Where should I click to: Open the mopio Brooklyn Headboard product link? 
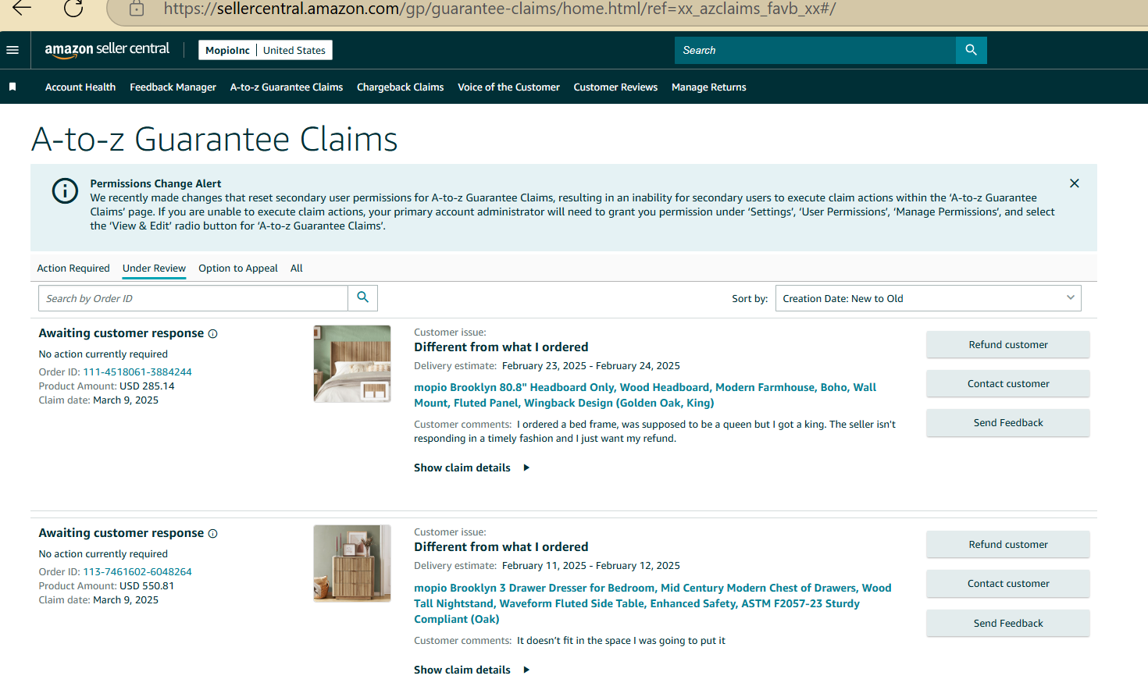(x=645, y=395)
